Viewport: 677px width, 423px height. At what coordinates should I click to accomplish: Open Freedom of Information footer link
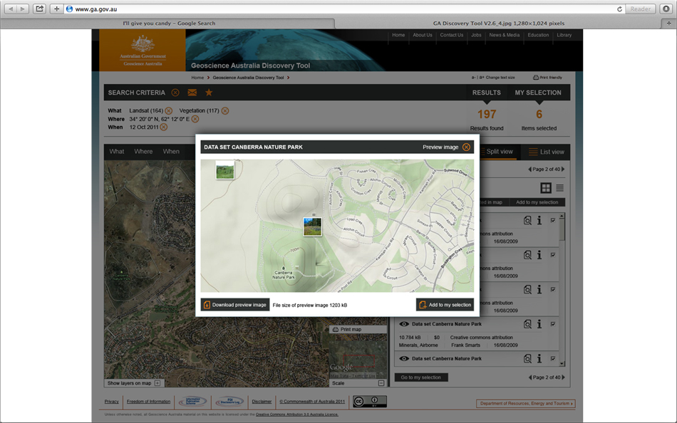(148, 402)
